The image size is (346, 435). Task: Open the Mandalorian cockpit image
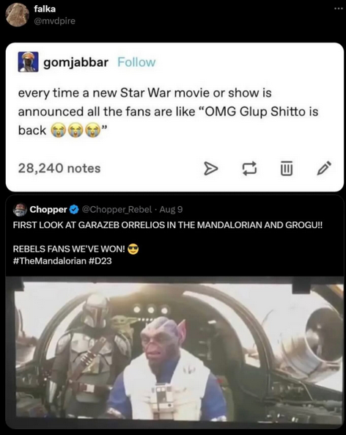pos(174,352)
